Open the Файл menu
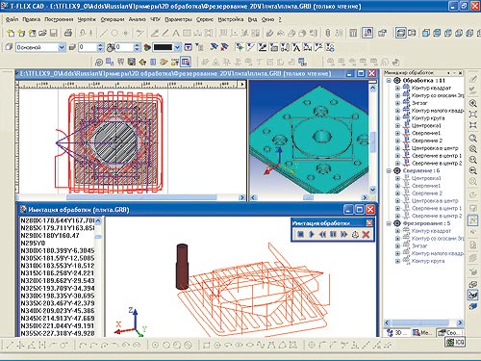Screen dimensions: 481x361 (12, 19)
